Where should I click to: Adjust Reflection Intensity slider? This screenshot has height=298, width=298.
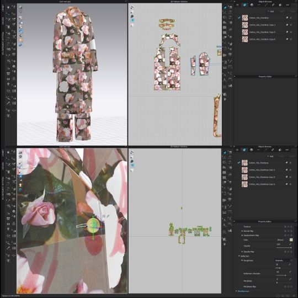coord(284,275)
